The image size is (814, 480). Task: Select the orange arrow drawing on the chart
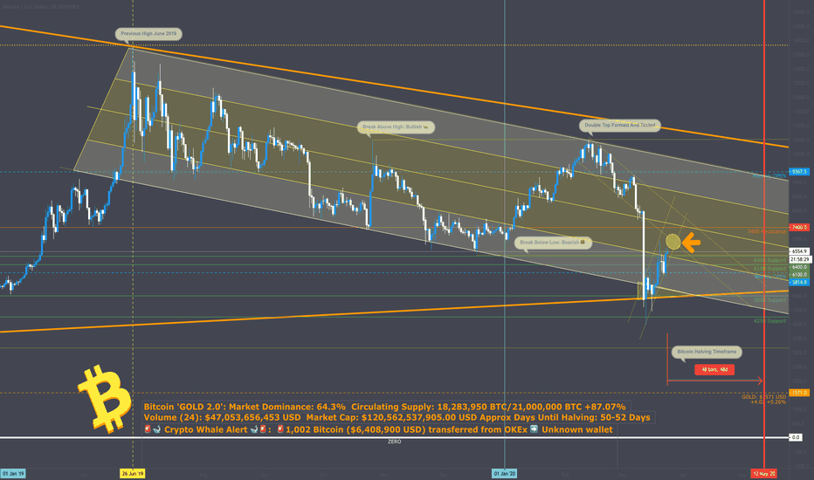pos(691,243)
